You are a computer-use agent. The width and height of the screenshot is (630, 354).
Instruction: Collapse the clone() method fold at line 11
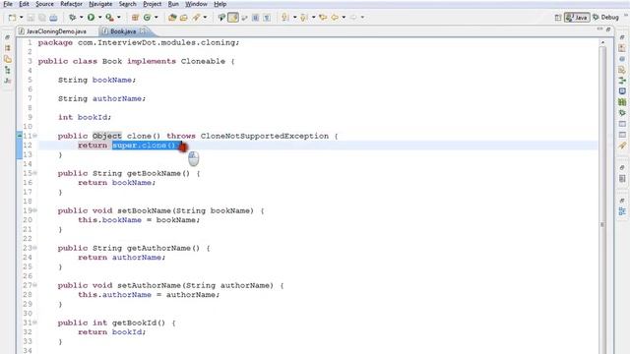(35, 136)
